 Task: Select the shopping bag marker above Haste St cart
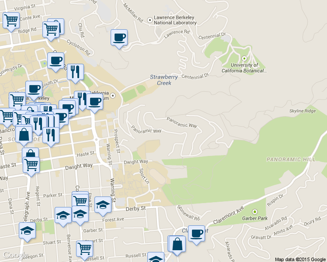point(31,153)
